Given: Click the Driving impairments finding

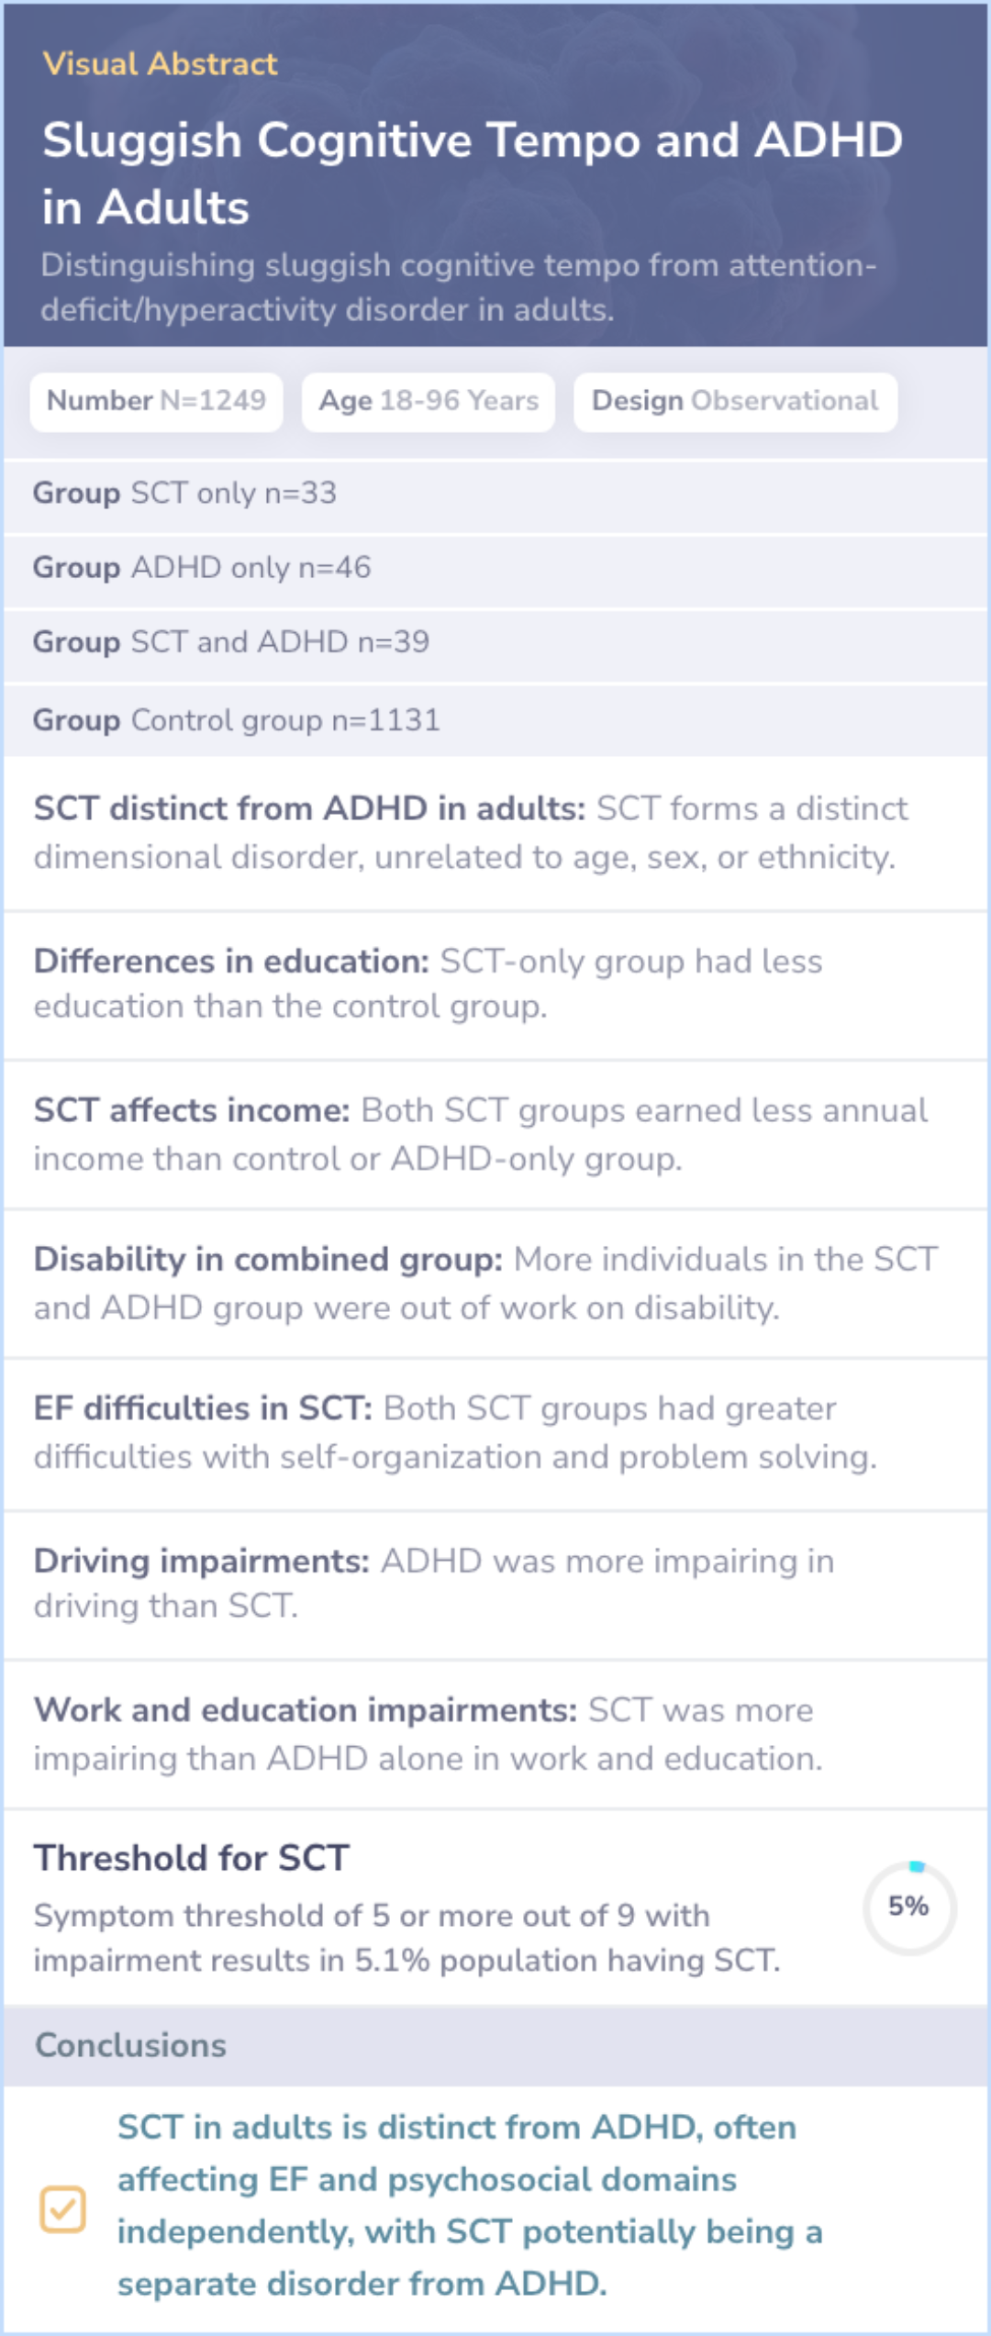Looking at the screenshot, I should point(433,1583).
